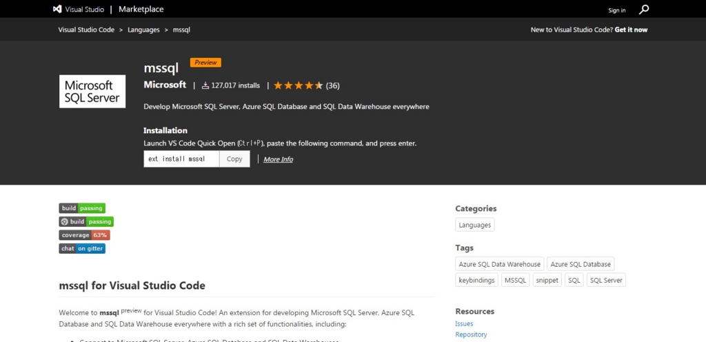Click mssql breadcrumb item

point(181,30)
